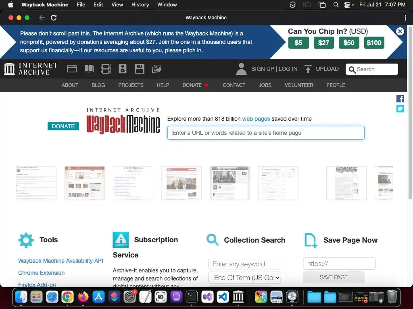Open the Images icon in navbar
The height and width of the screenshot is (309, 413).
[x=156, y=69]
